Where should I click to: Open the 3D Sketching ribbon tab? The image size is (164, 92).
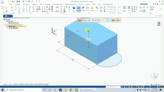point(26,4)
